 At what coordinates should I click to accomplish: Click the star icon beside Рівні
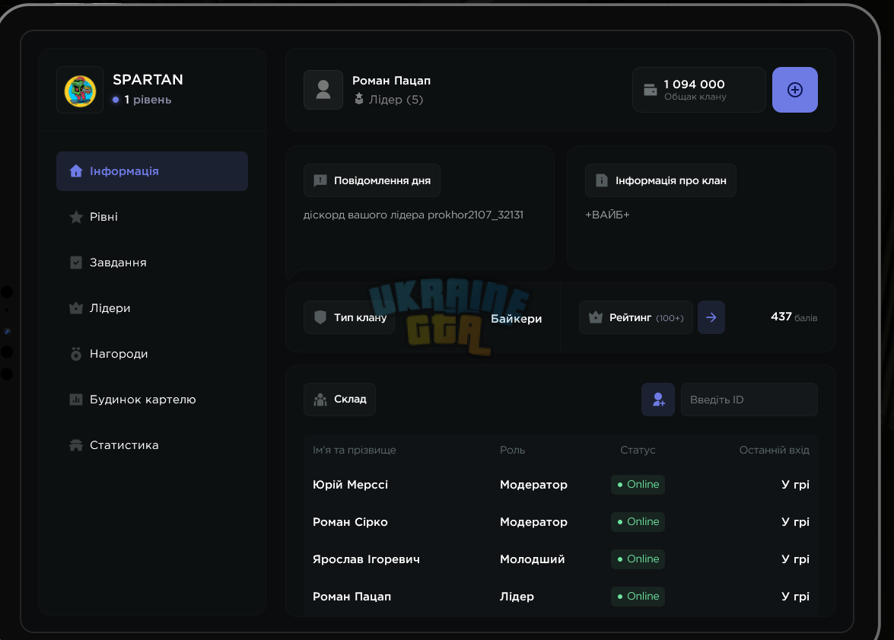pyautogui.click(x=76, y=217)
